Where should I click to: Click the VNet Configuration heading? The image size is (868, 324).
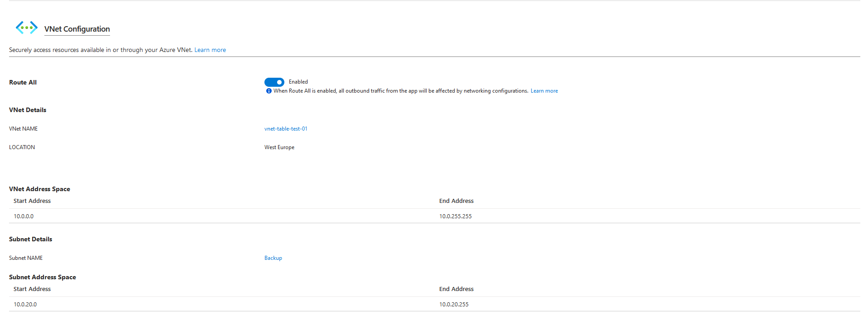point(77,29)
